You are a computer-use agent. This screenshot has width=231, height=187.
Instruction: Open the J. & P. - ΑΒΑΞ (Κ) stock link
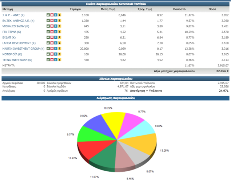[x=13, y=15]
